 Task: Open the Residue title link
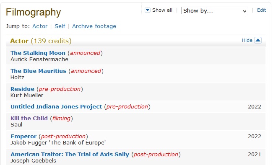tap(23, 89)
